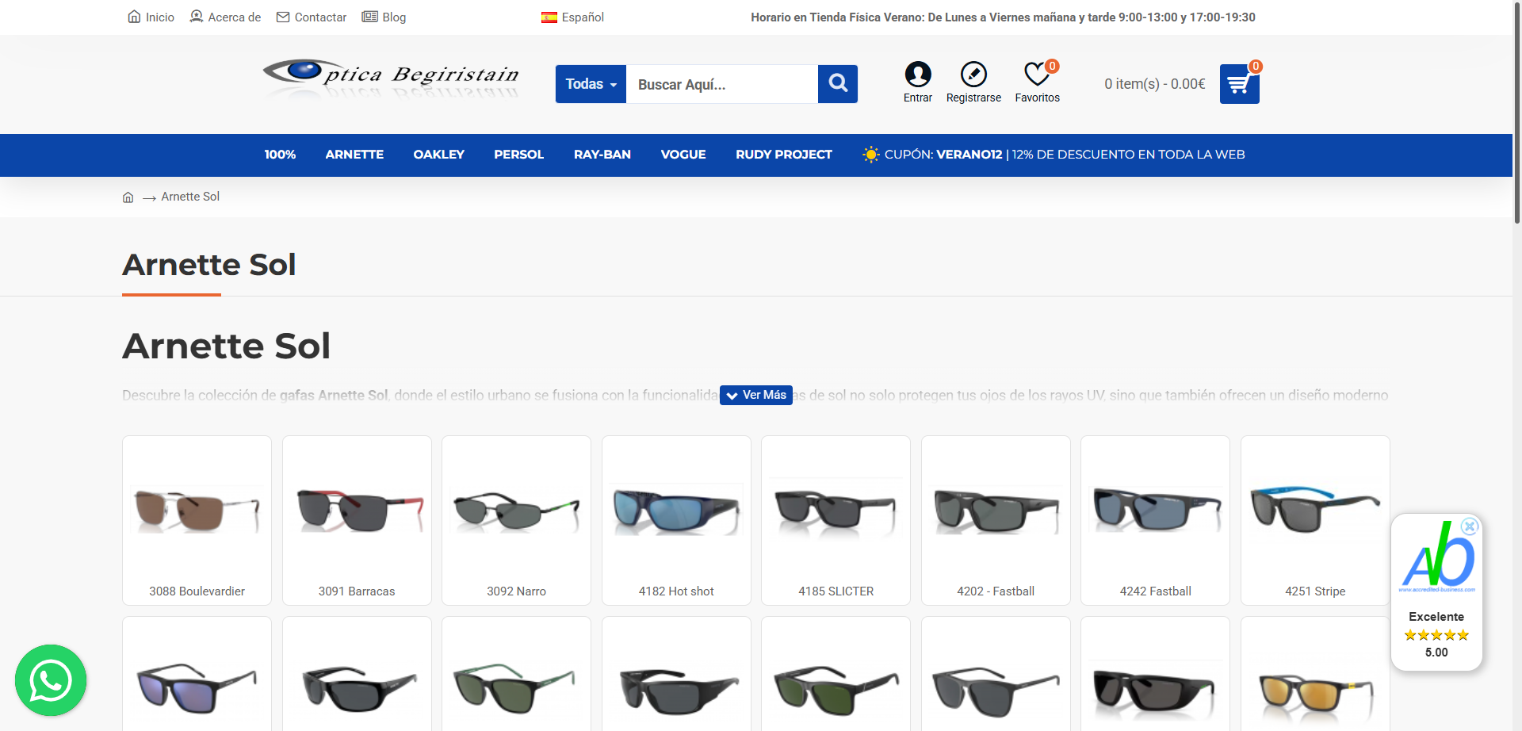The width and height of the screenshot is (1522, 731).
Task: Open the shopping cart icon
Action: click(1239, 84)
